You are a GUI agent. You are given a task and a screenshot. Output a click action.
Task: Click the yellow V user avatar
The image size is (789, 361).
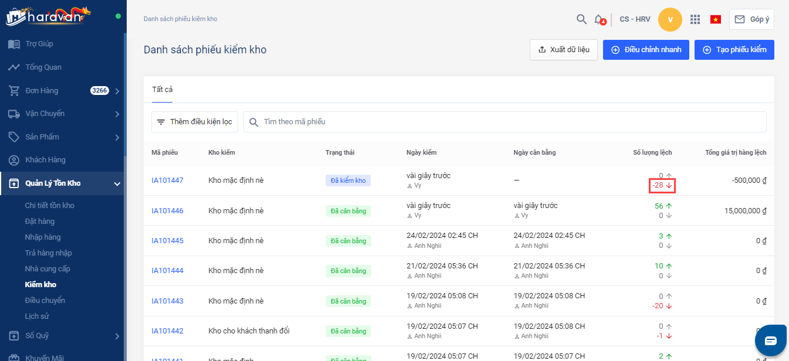[x=670, y=19]
